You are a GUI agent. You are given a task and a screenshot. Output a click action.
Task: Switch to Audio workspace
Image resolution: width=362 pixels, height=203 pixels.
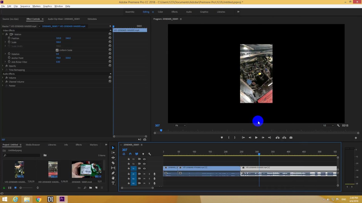pyautogui.click(x=189, y=12)
